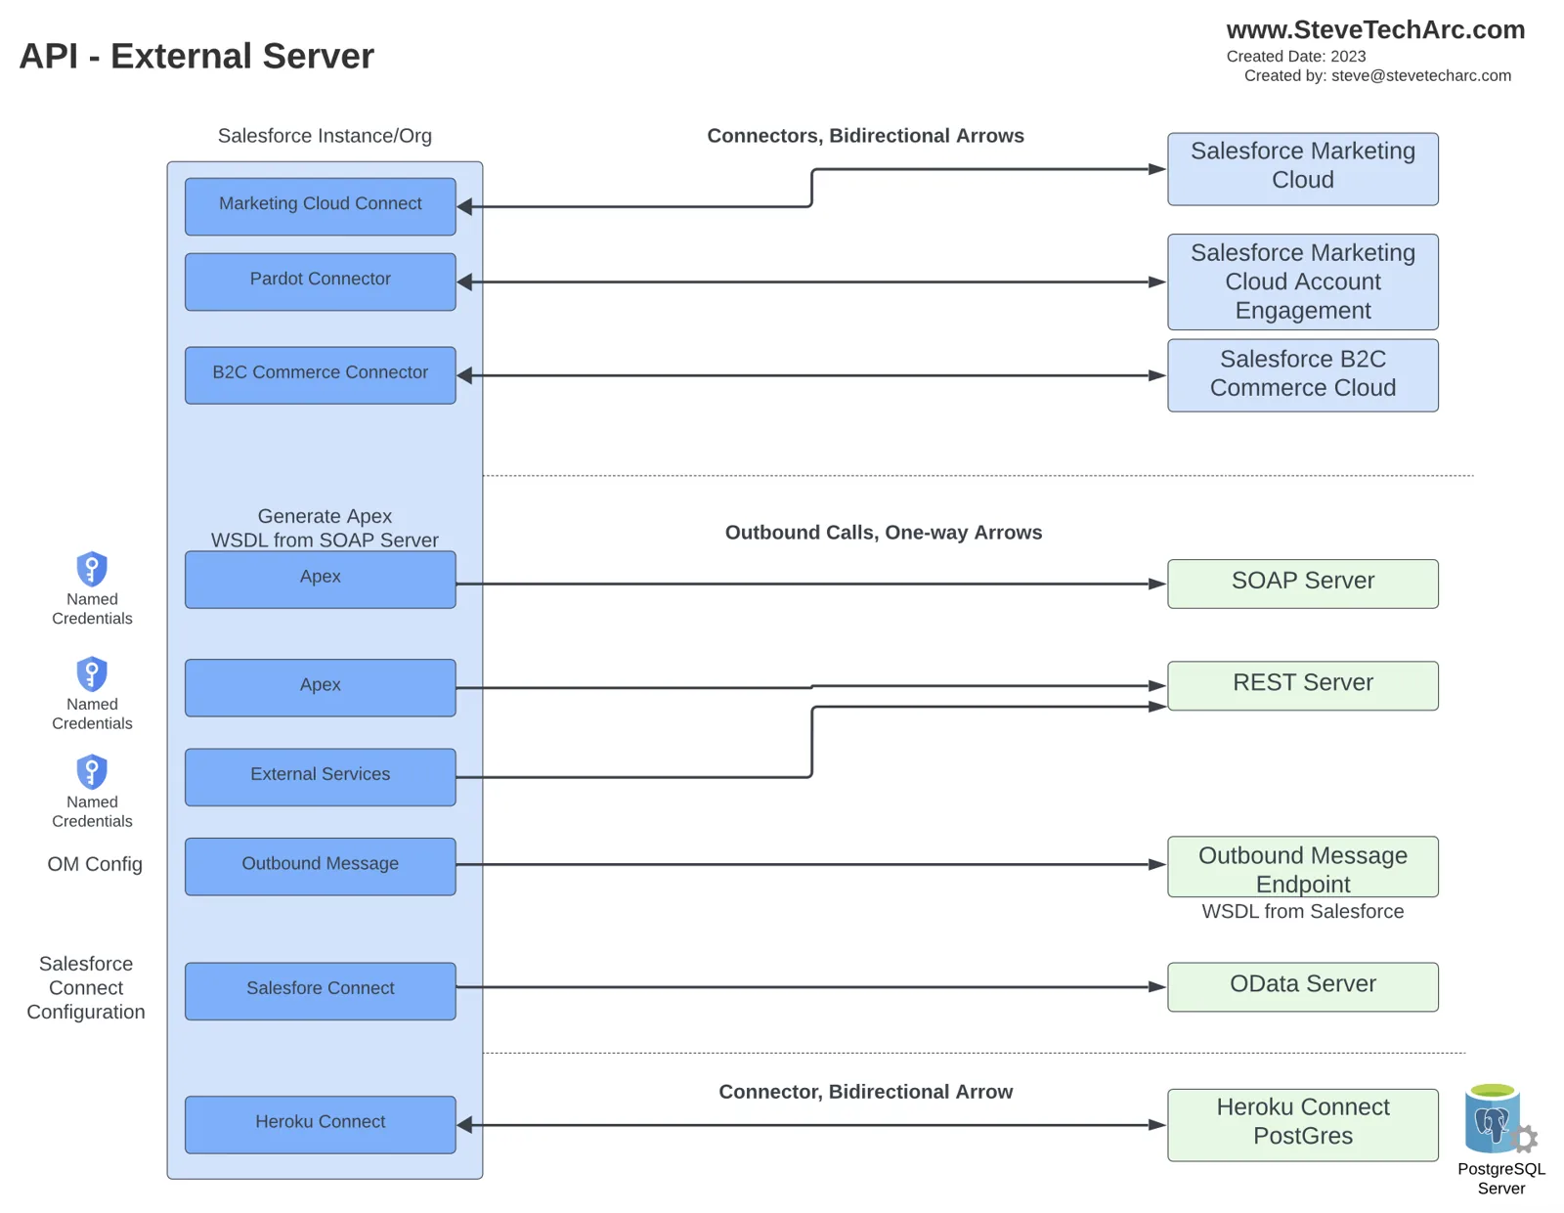This screenshot has width=1564, height=1213.
Task: Click the Created Date: 2023 text
Action: click(x=1296, y=57)
